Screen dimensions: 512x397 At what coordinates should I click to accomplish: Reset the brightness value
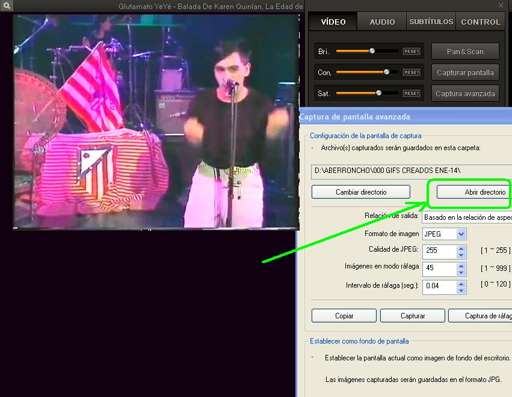412,51
